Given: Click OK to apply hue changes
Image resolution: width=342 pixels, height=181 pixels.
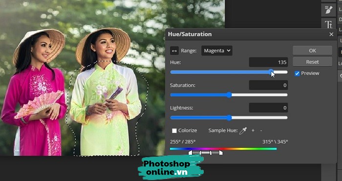Looking at the screenshot, I should (x=312, y=51).
